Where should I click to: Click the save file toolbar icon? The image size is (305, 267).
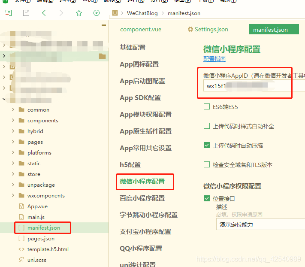pyautogui.click(x=26, y=13)
